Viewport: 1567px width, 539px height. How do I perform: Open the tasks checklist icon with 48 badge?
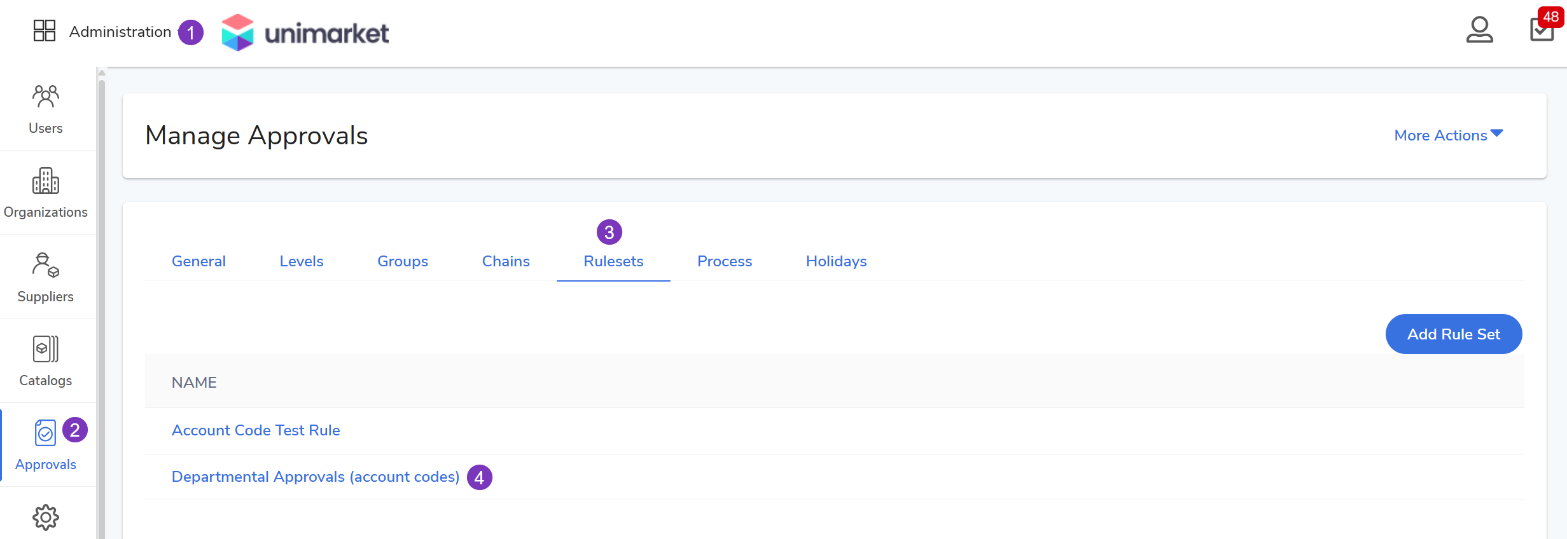point(1541,30)
